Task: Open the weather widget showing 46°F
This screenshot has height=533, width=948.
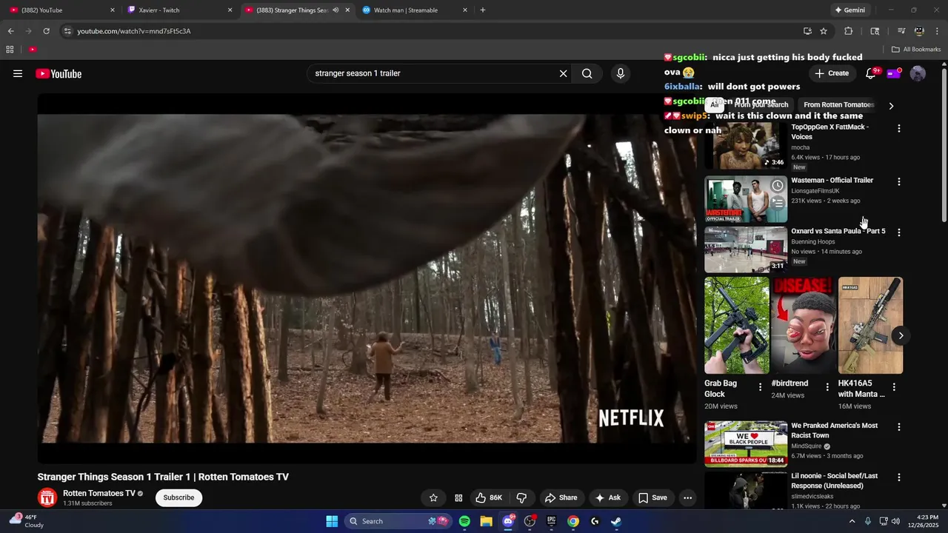Action: pyautogui.click(x=27, y=520)
